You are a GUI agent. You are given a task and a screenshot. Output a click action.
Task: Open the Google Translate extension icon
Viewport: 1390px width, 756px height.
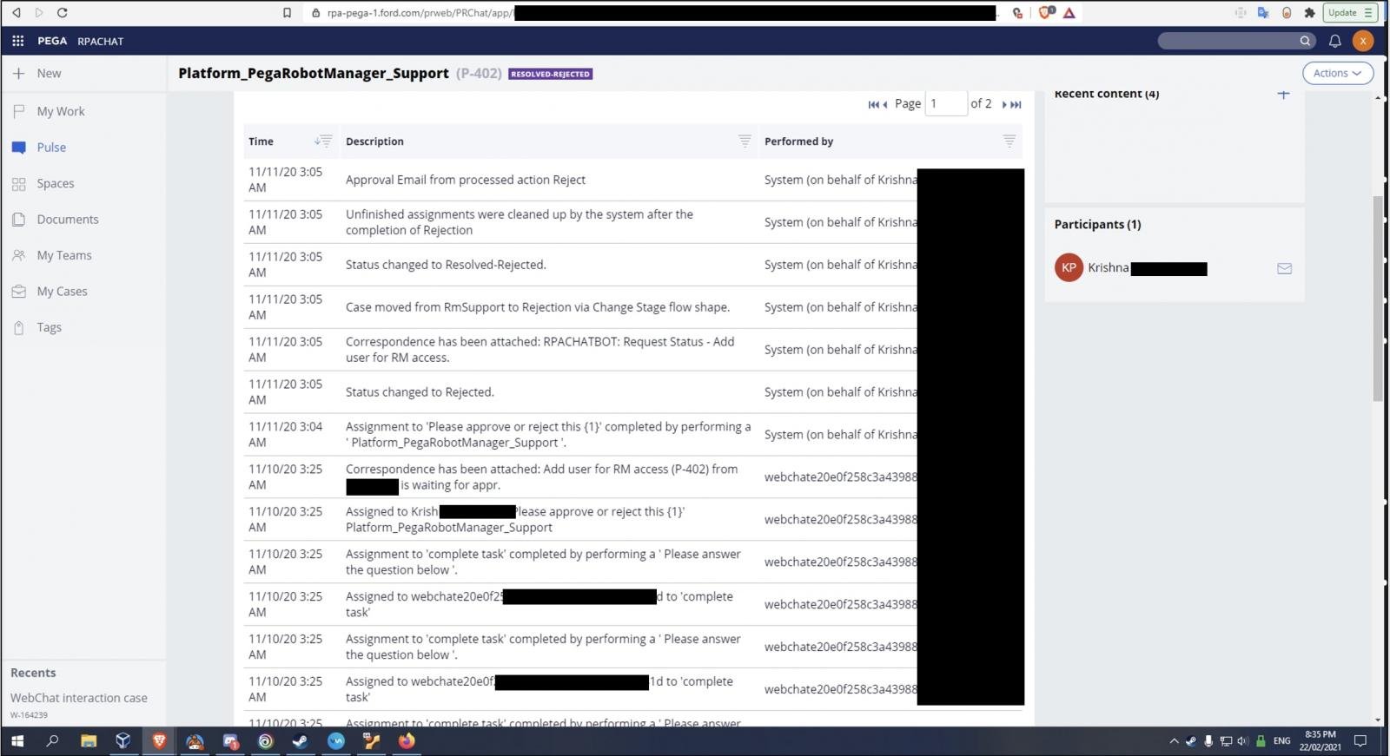pos(1263,12)
